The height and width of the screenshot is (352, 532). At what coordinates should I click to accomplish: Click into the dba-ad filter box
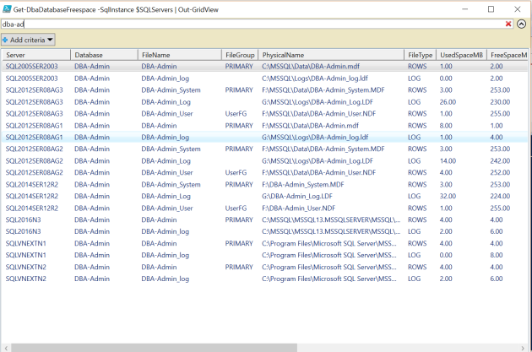pos(252,24)
